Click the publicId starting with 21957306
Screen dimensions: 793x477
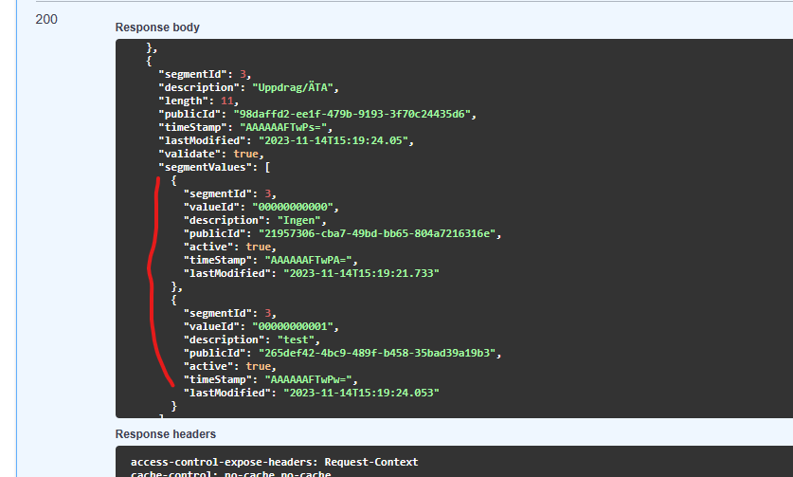click(377, 233)
